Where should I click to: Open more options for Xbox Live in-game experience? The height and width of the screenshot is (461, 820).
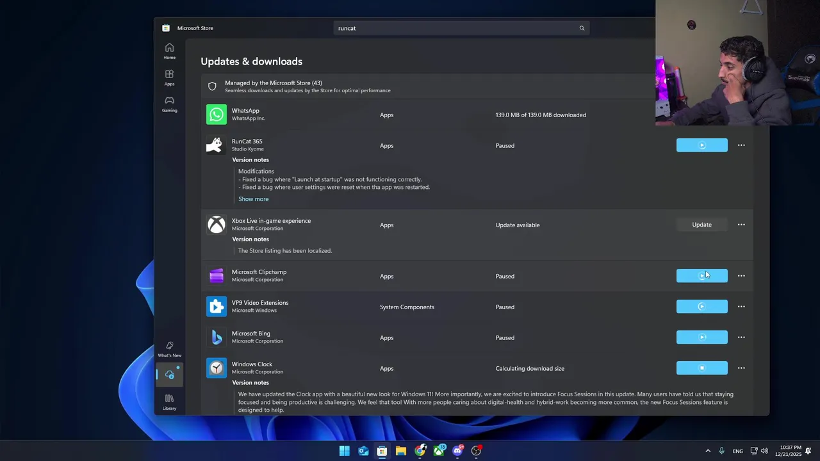741,225
